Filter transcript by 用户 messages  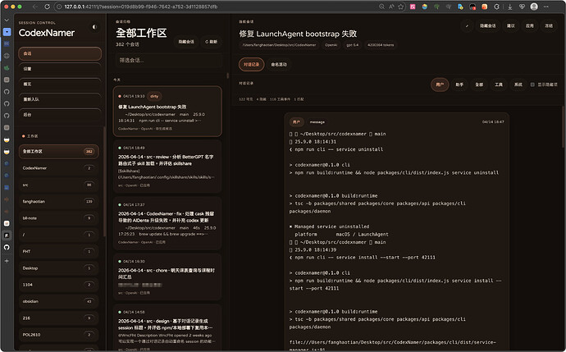[x=440, y=85]
